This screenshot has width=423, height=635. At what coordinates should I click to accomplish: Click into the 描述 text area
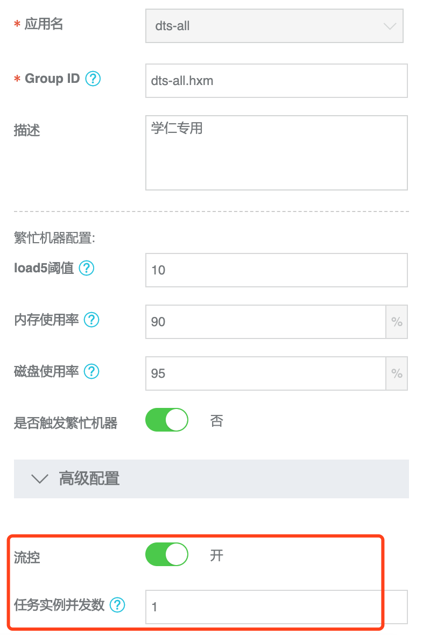[x=276, y=153]
